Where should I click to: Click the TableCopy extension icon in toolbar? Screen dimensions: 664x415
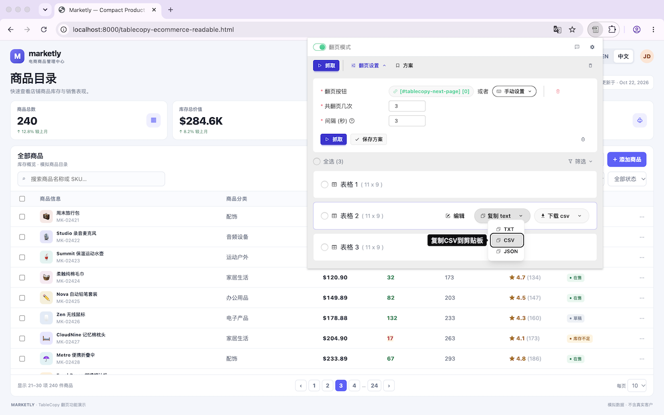point(596,30)
